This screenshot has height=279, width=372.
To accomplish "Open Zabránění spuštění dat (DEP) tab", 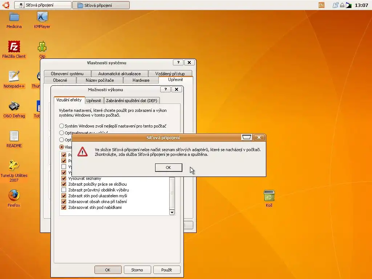I will pyautogui.click(x=132, y=101).
